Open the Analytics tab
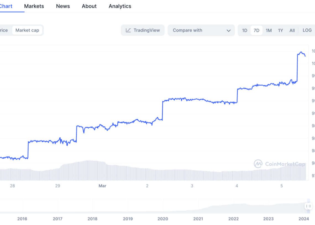The width and height of the screenshot is (315, 225). click(x=120, y=6)
